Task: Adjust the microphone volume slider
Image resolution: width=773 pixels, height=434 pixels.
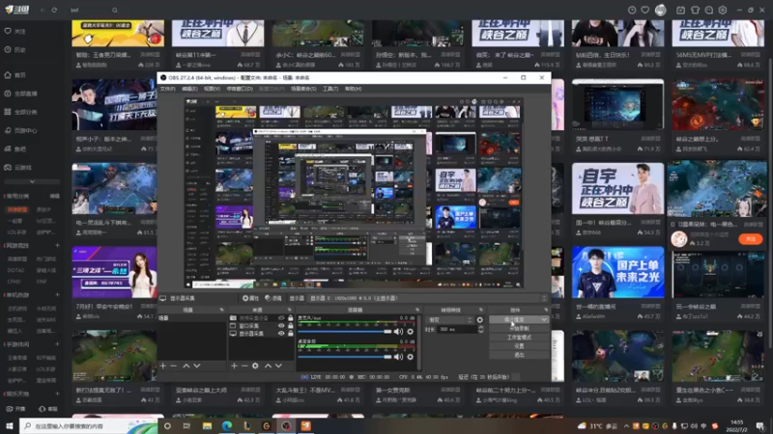Action: 345,332
